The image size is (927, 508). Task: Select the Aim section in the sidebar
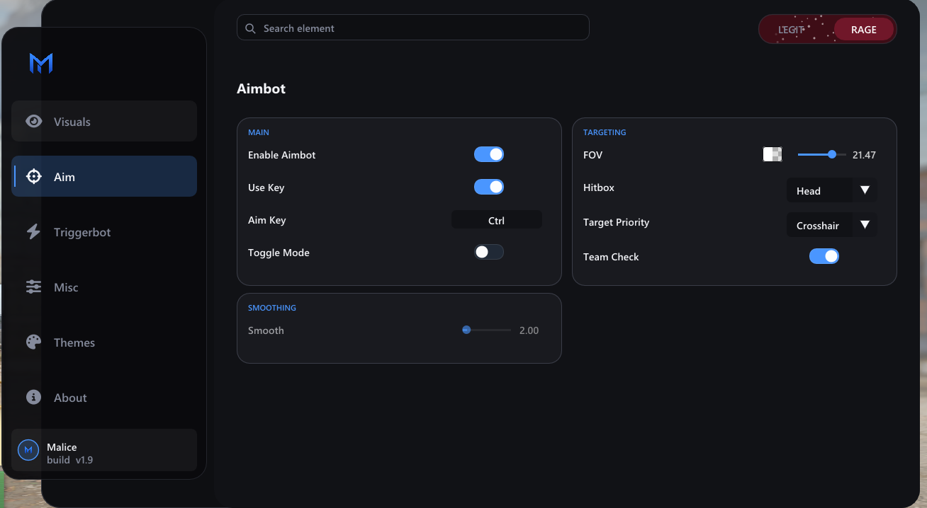(104, 176)
